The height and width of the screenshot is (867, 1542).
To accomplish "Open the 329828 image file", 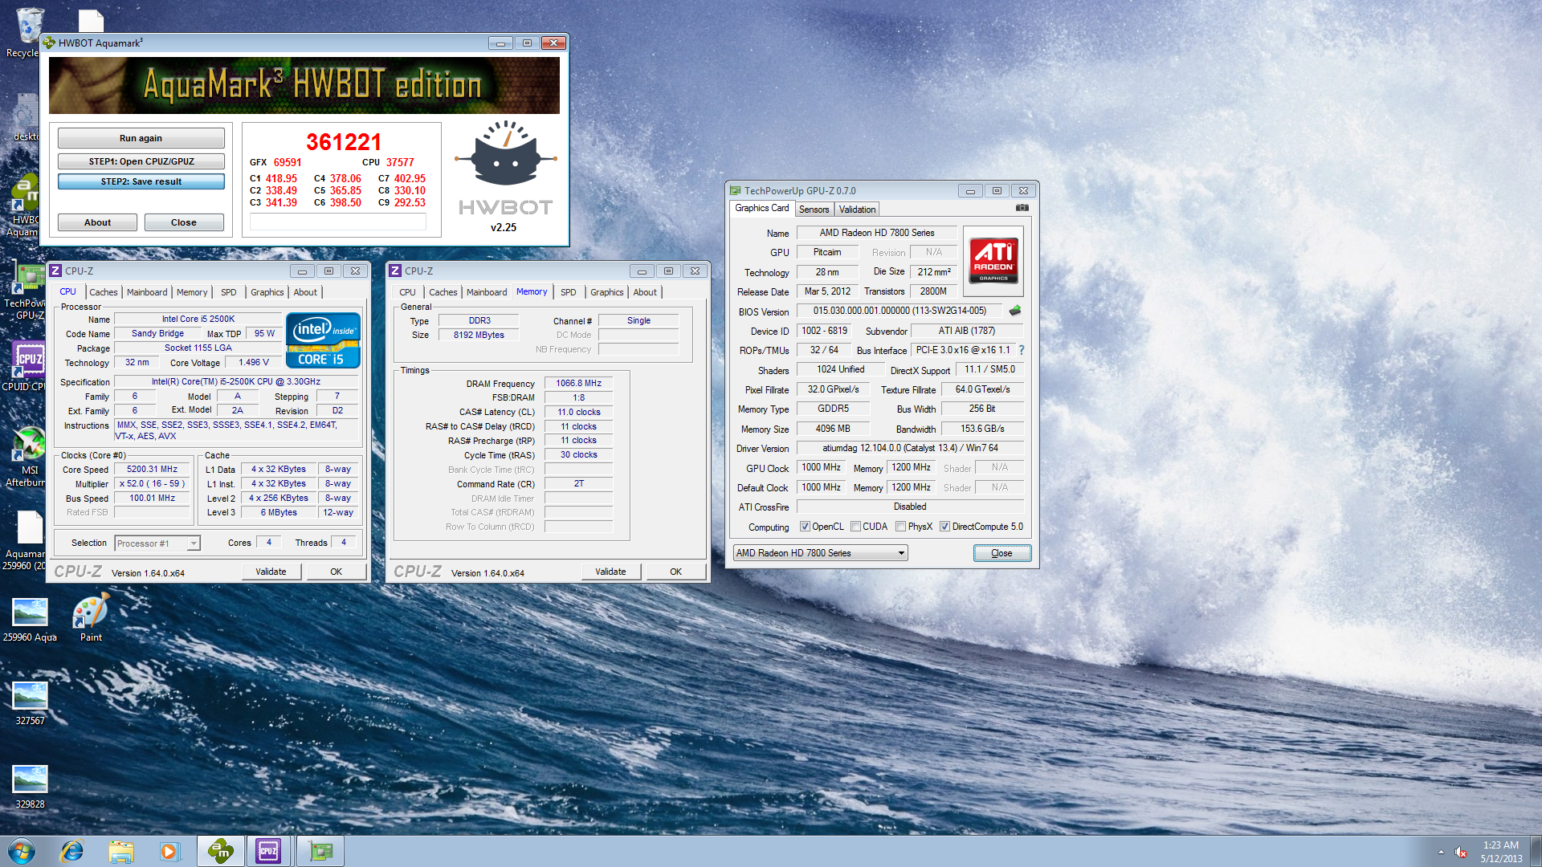I will pyautogui.click(x=30, y=787).
